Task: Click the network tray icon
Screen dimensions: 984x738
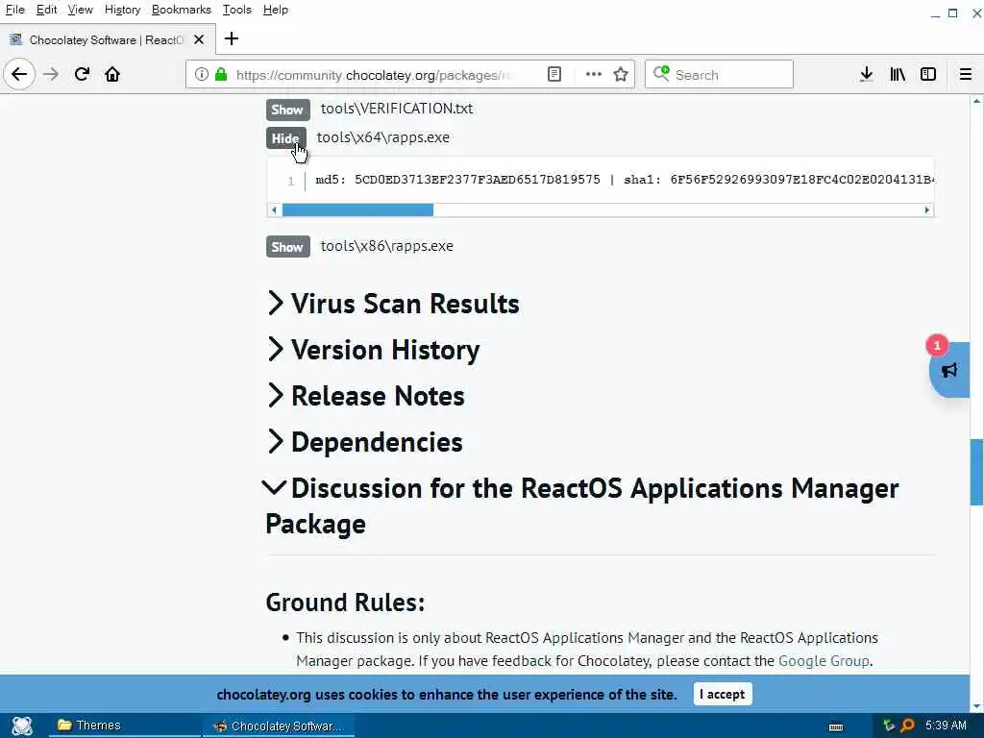Action: click(888, 726)
